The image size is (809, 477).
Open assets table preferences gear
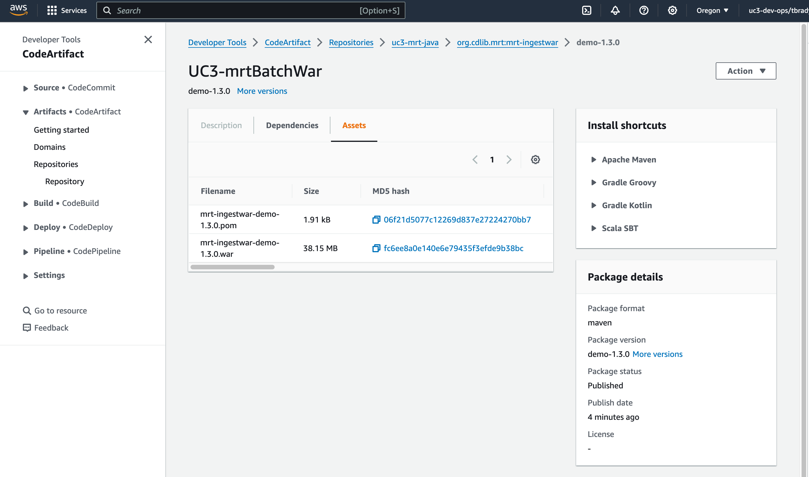coord(535,159)
